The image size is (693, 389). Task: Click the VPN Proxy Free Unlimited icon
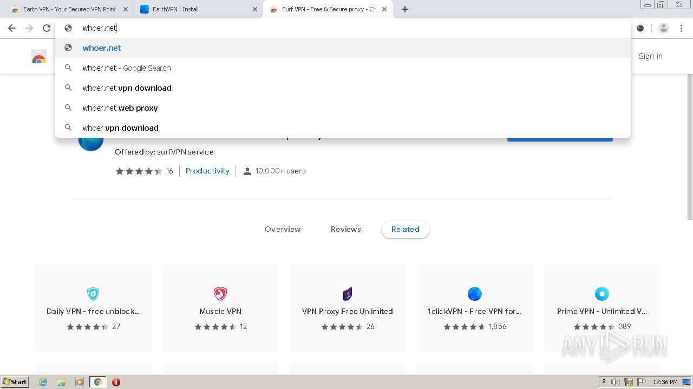click(348, 294)
